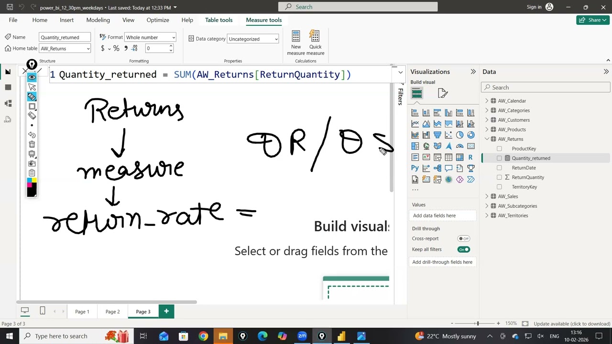Insert a scatter chart visual
Image resolution: width=612 pixels, height=344 pixels.
(448, 135)
